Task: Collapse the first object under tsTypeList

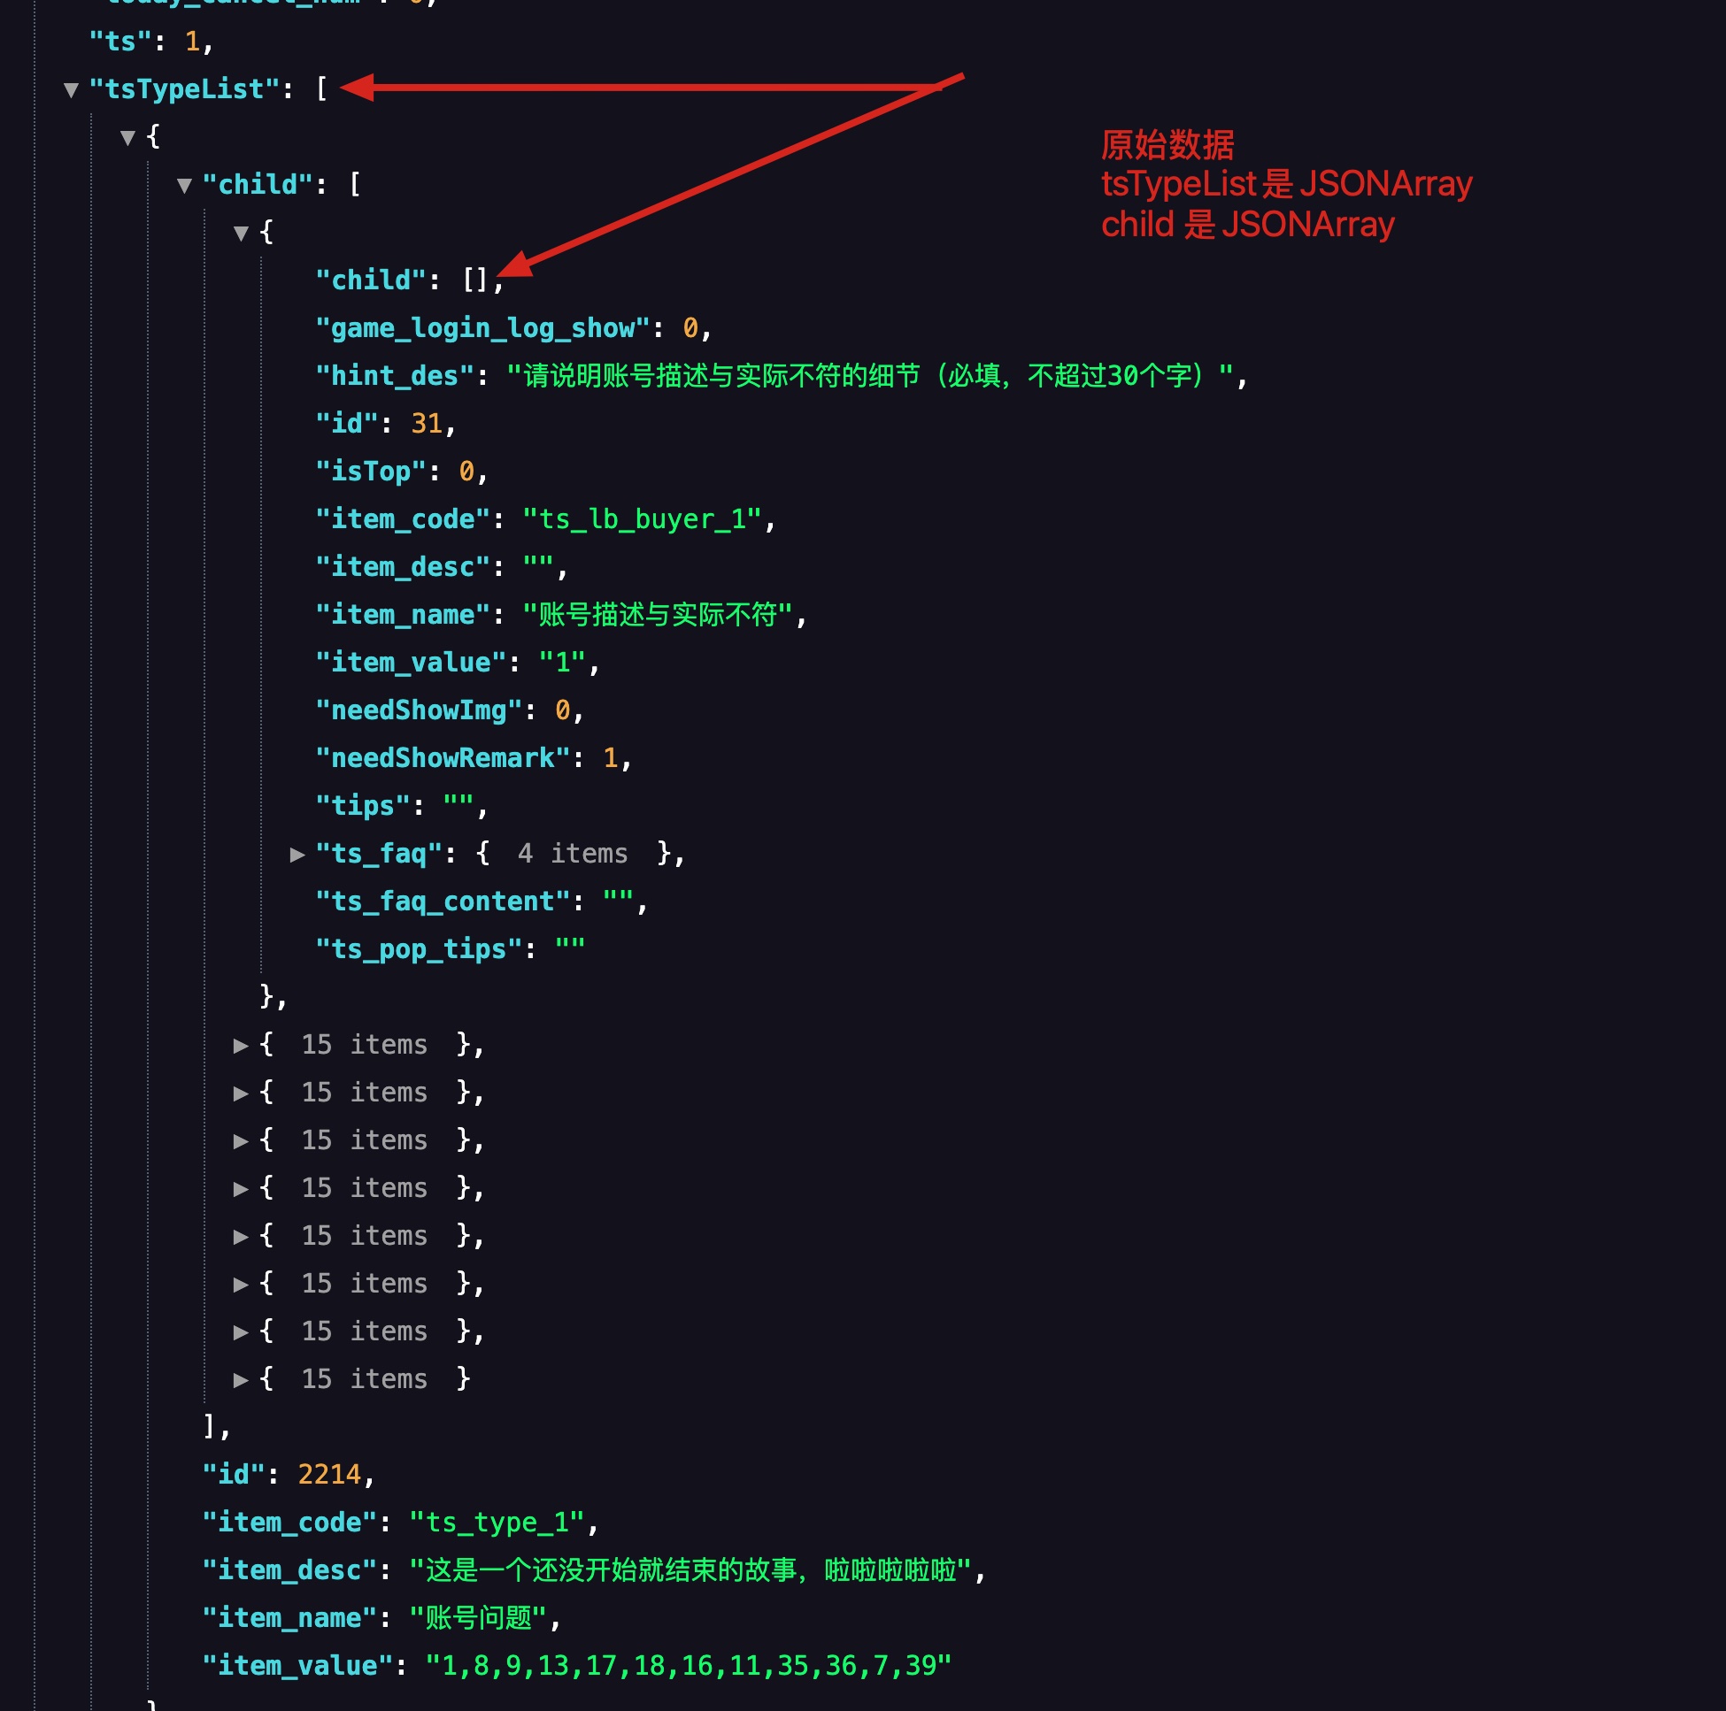Action: coord(127,137)
